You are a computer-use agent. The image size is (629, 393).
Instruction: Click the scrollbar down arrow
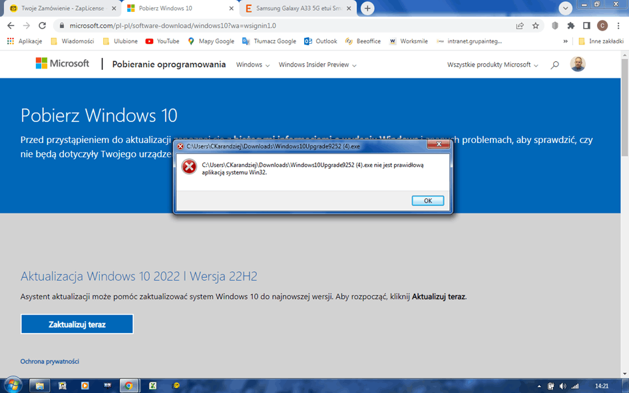point(624,374)
